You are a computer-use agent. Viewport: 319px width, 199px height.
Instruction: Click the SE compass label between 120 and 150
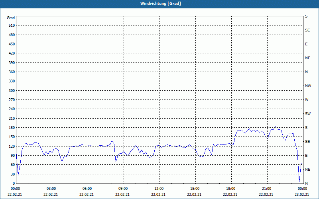pos(307,142)
